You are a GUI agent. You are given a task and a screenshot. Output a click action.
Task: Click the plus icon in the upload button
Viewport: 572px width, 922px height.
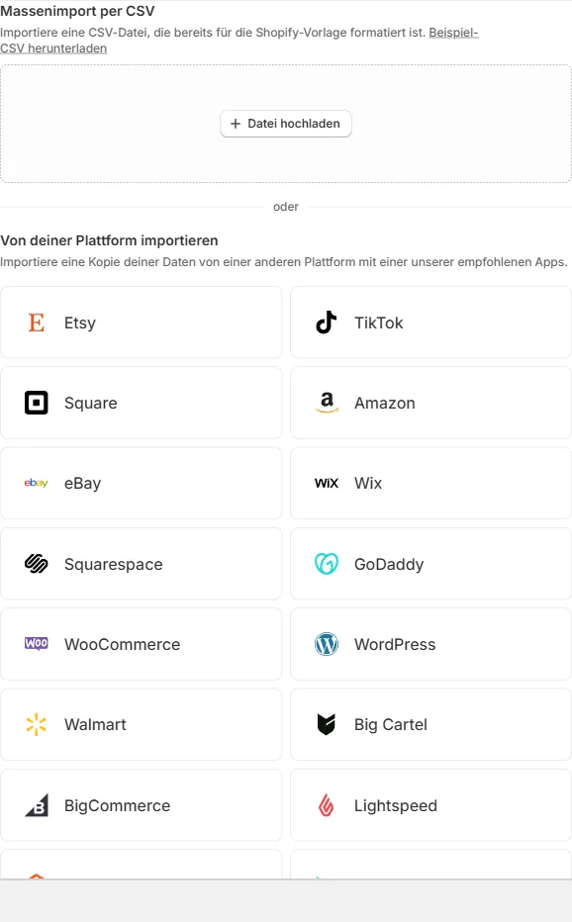236,124
